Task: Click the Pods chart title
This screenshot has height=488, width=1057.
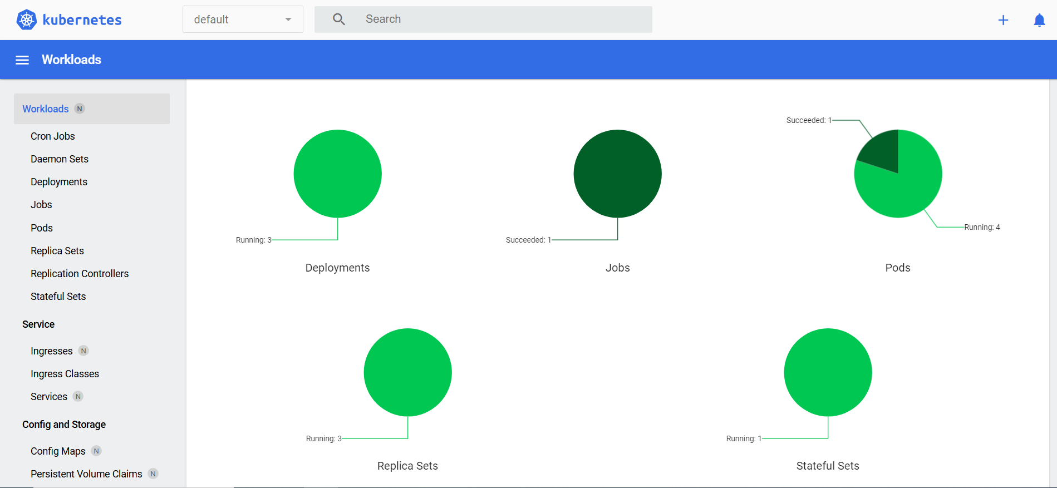Action: (898, 268)
